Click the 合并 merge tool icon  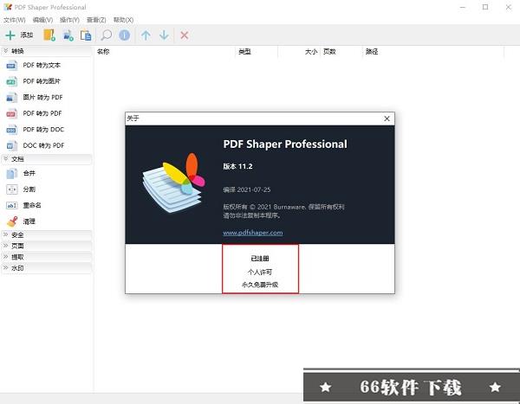11,173
